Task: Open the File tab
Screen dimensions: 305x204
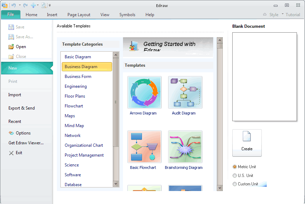Action: click(x=11, y=14)
